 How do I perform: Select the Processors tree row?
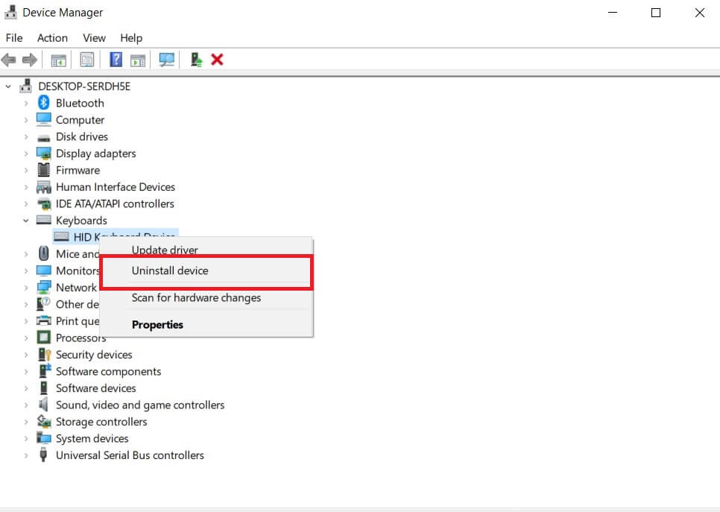click(71, 338)
